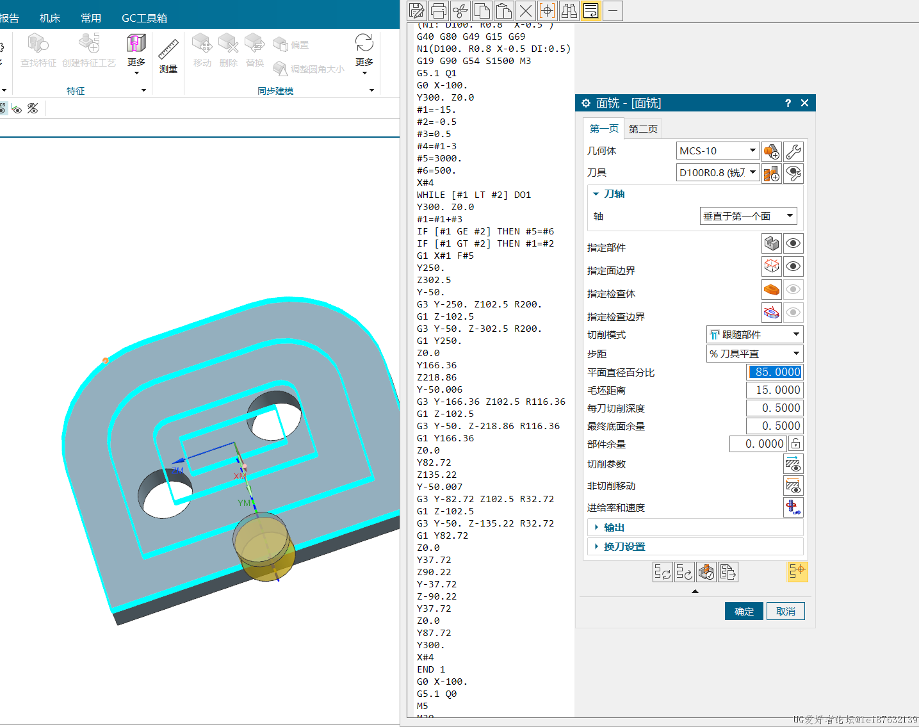Toggle the display eye for 指定检查边界
The width and height of the screenshot is (919, 727).
coord(793,313)
